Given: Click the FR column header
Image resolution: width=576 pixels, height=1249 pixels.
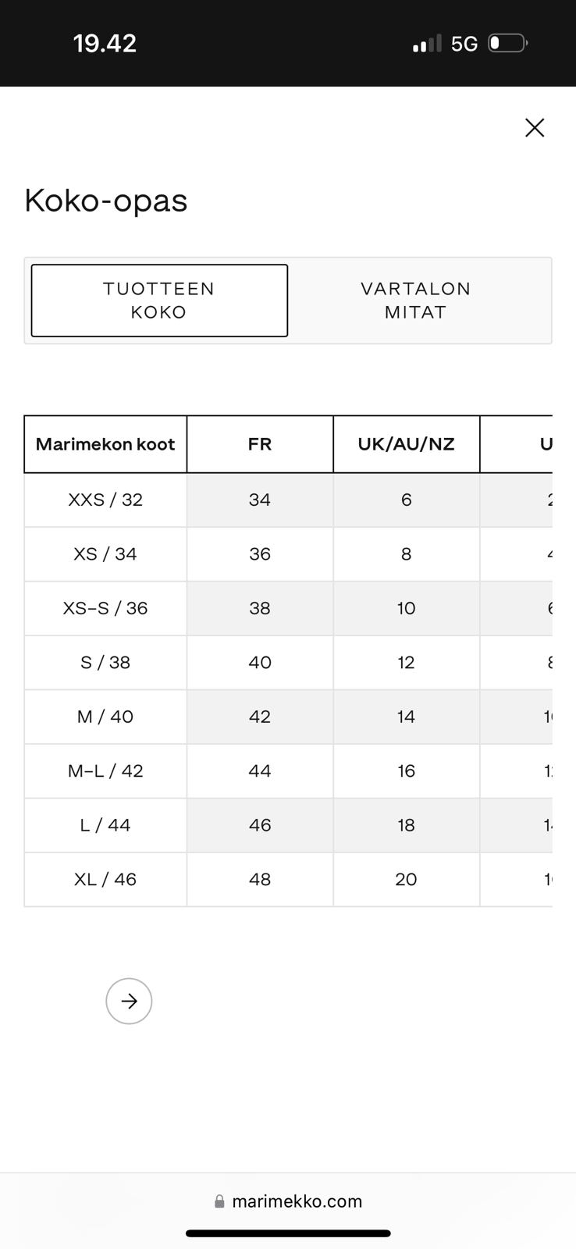Looking at the screenshot, I should (x=260, y=444).
